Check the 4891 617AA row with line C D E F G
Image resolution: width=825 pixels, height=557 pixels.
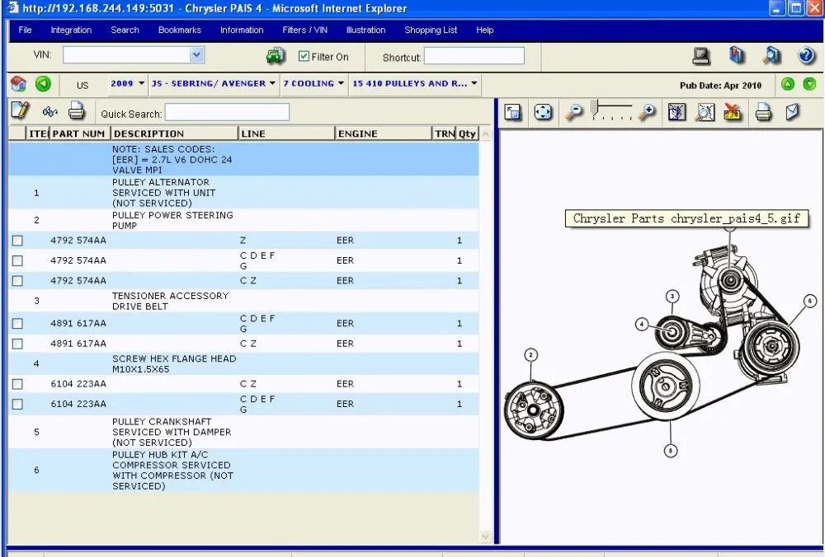pyautogui.click(x=17, y=324)
